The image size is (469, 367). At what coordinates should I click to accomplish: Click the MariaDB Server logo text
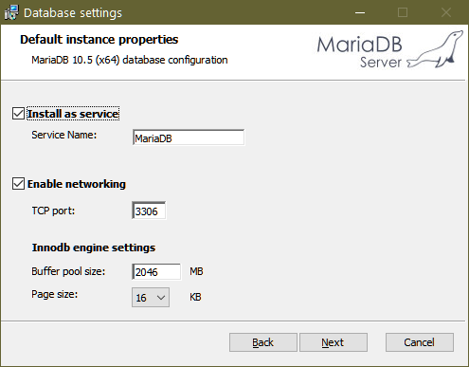point(359,52)
